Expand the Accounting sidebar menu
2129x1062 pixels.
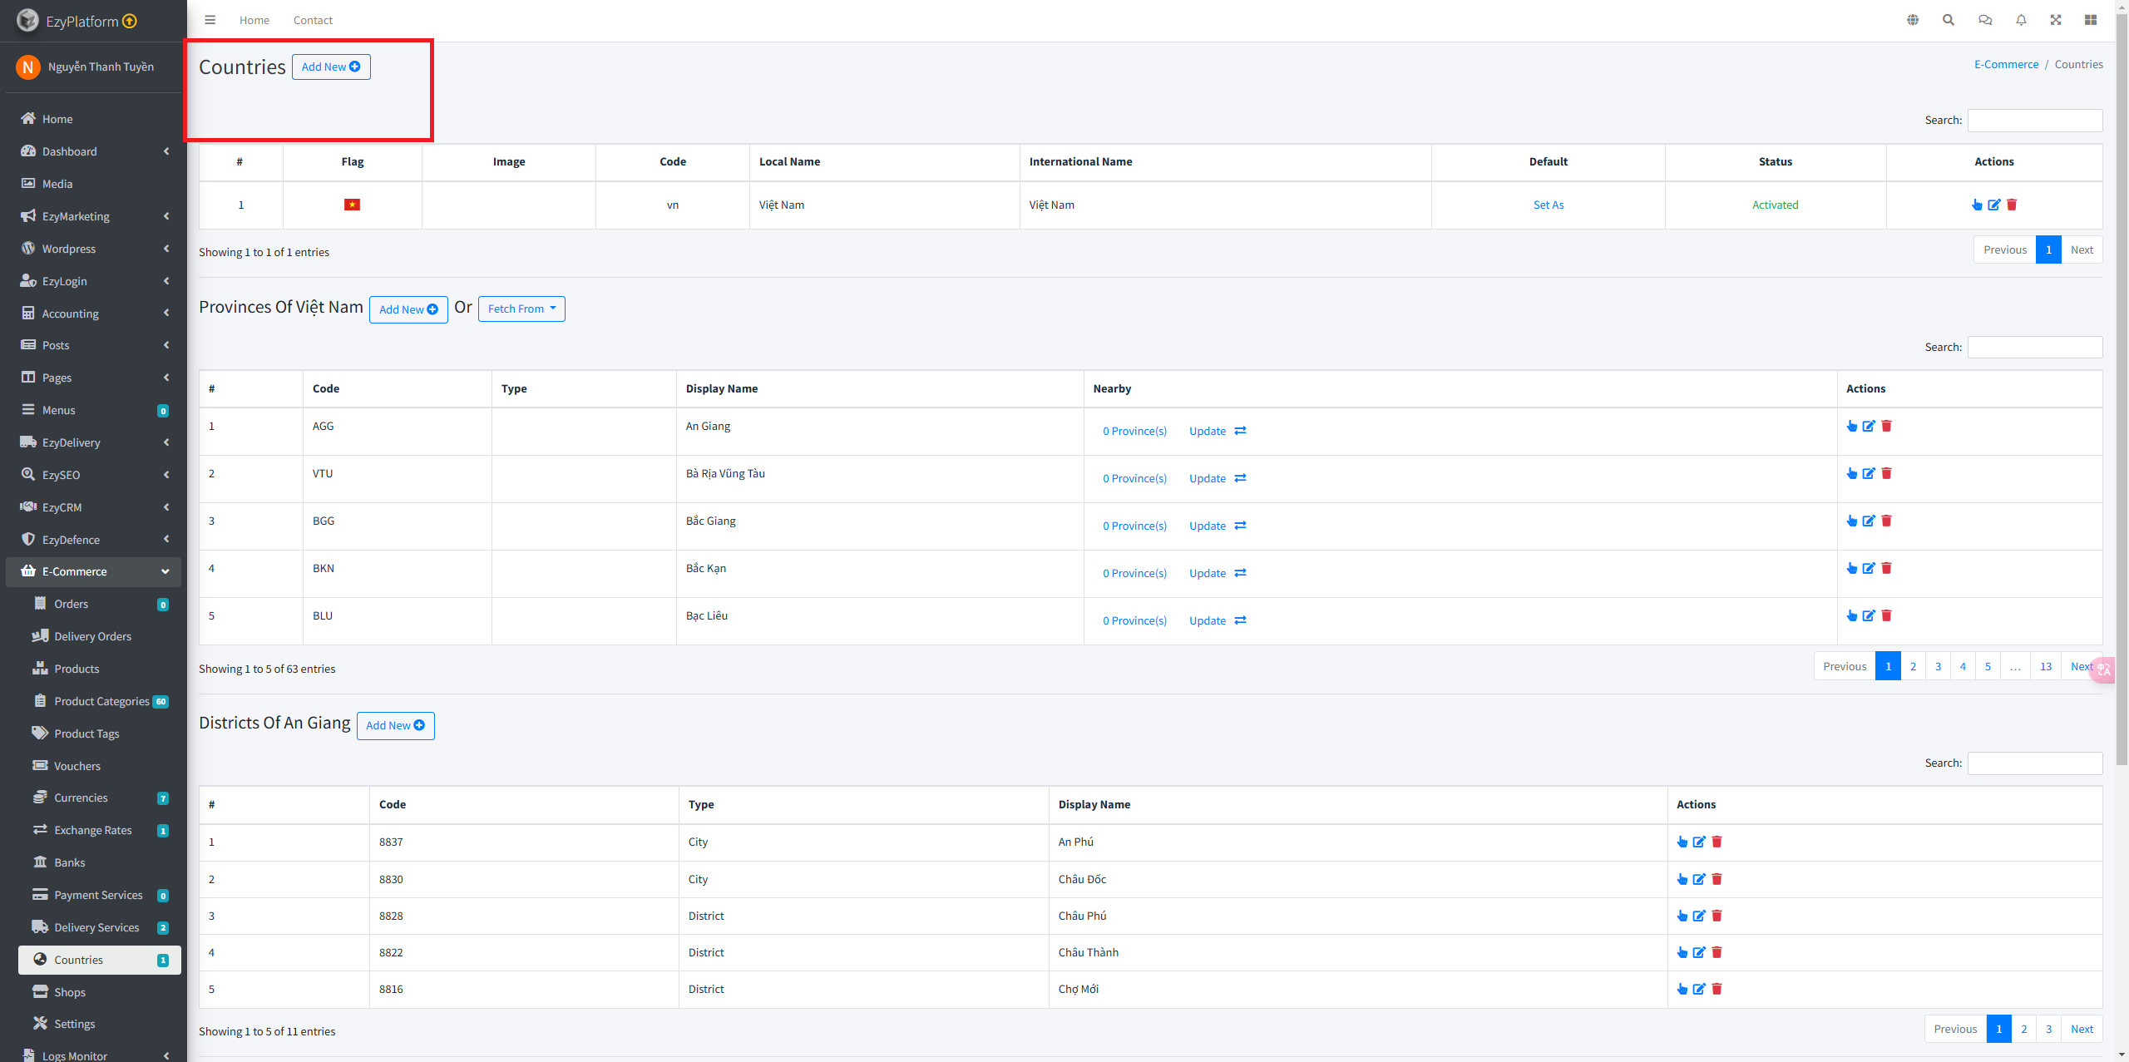pyautogui.click(x=93, y=314)
